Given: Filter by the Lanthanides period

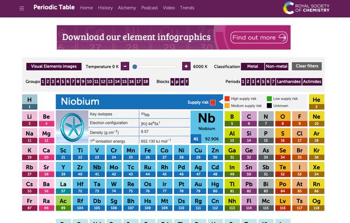Looking at the screenshot, I should click(289, 82).
